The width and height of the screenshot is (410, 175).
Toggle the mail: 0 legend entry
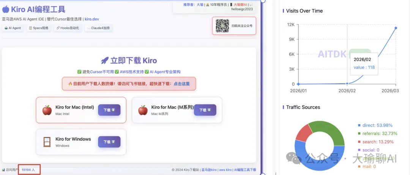pos(367,166)
